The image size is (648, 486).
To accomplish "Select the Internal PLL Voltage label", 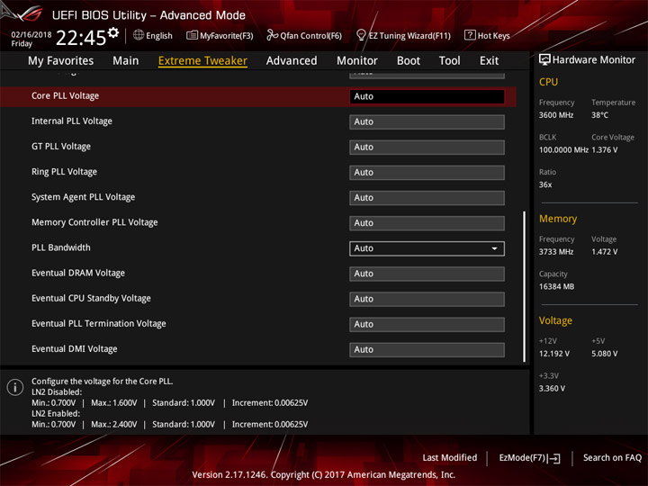I will coord(72,121).
